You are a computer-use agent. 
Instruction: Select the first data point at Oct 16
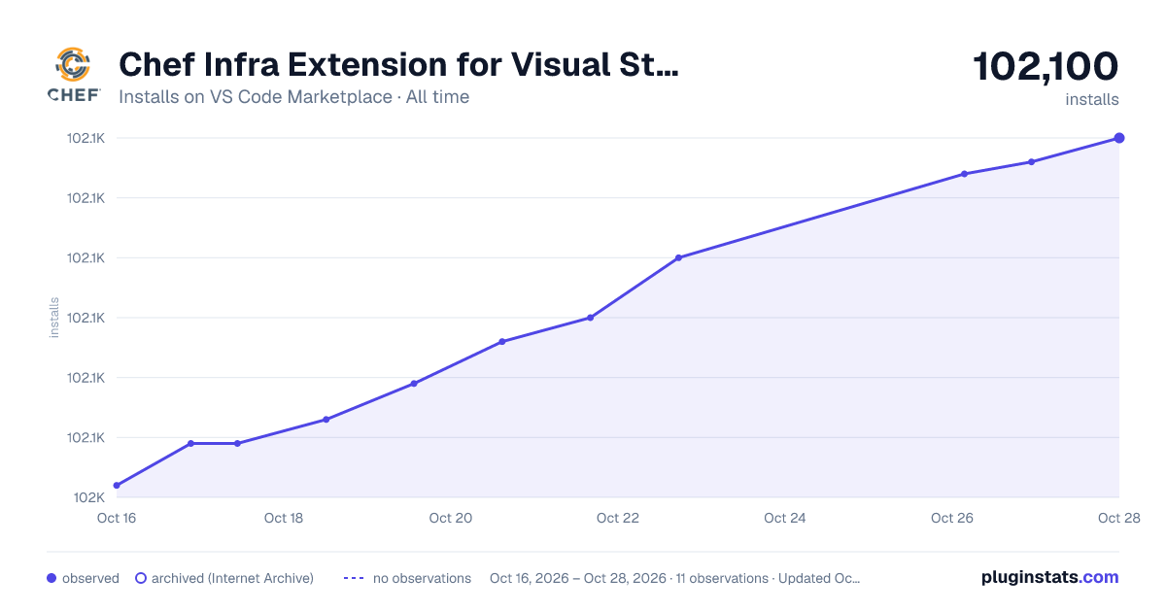click(x=117, y=486)
